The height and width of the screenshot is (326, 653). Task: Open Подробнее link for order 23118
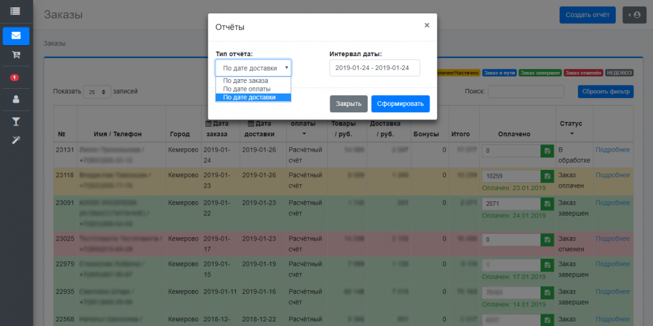pos(613,175)
